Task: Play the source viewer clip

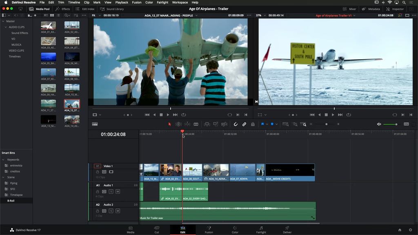Action: (168, 115)
